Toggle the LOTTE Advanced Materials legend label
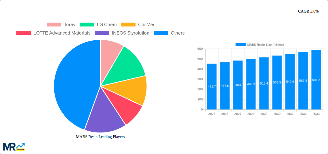Screen dimensions: 328x154 (62, 33)
